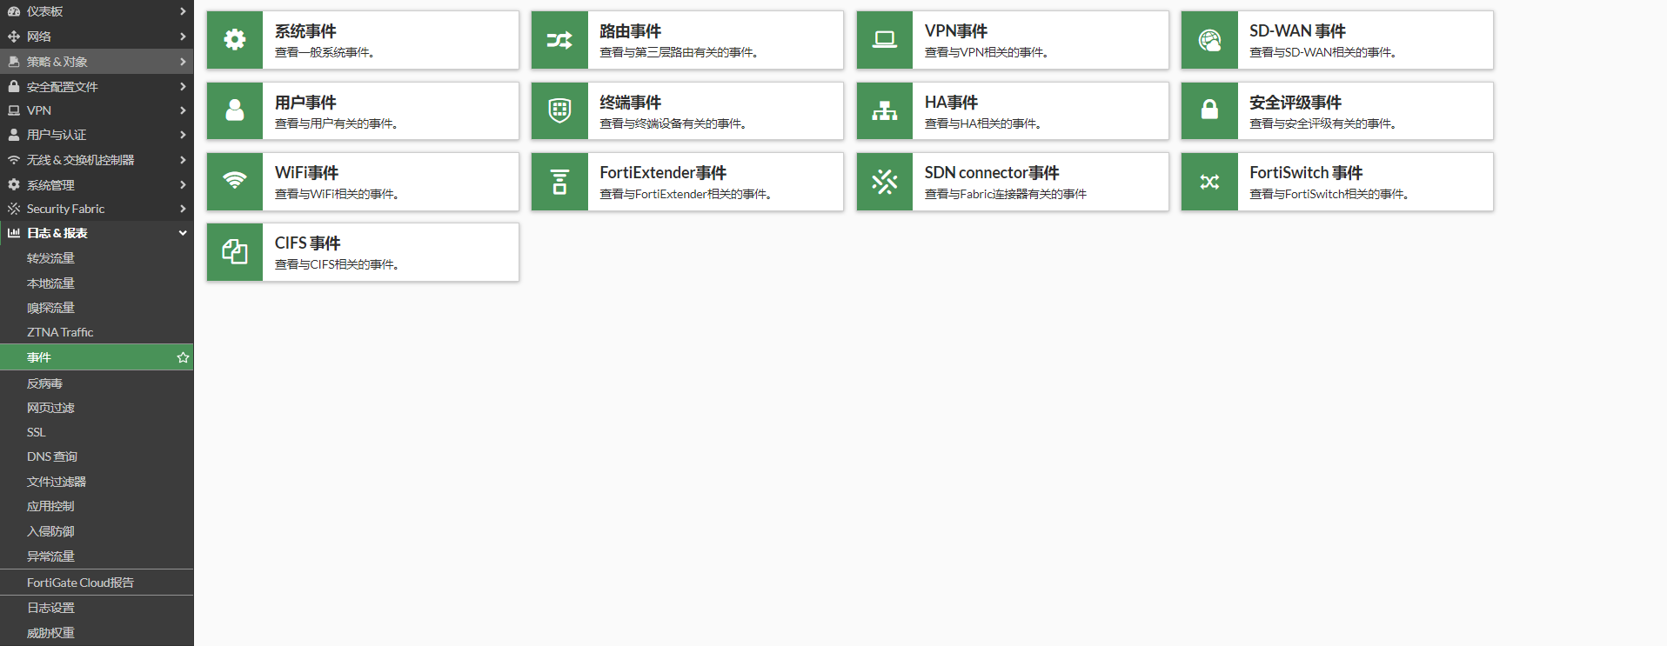
Task: Click the laptop icon on VPN事件 card
Action: click(885, 40)
